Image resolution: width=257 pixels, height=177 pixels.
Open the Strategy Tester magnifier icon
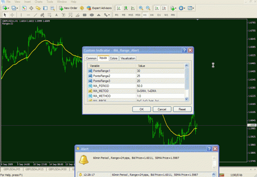tap(52, 8)
